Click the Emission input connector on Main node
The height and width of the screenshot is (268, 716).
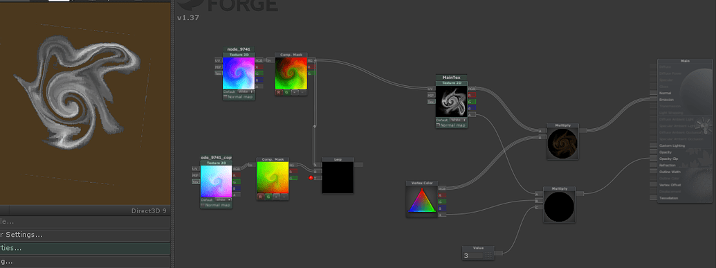click(x=653, y=99)
